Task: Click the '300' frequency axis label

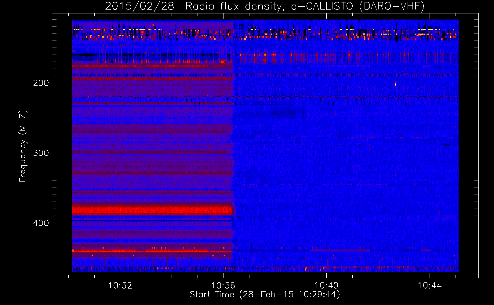Action: (41, 153)
